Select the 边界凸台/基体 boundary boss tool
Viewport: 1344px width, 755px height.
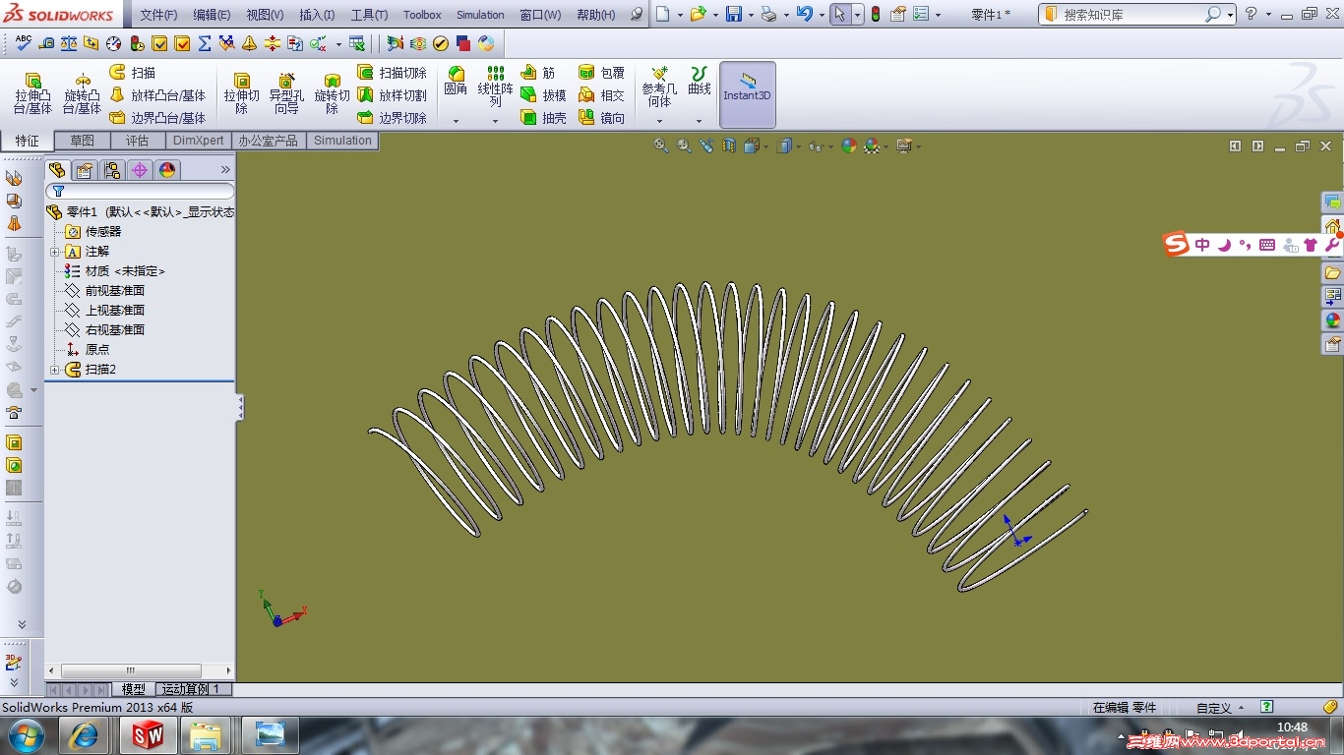(157, 118)
